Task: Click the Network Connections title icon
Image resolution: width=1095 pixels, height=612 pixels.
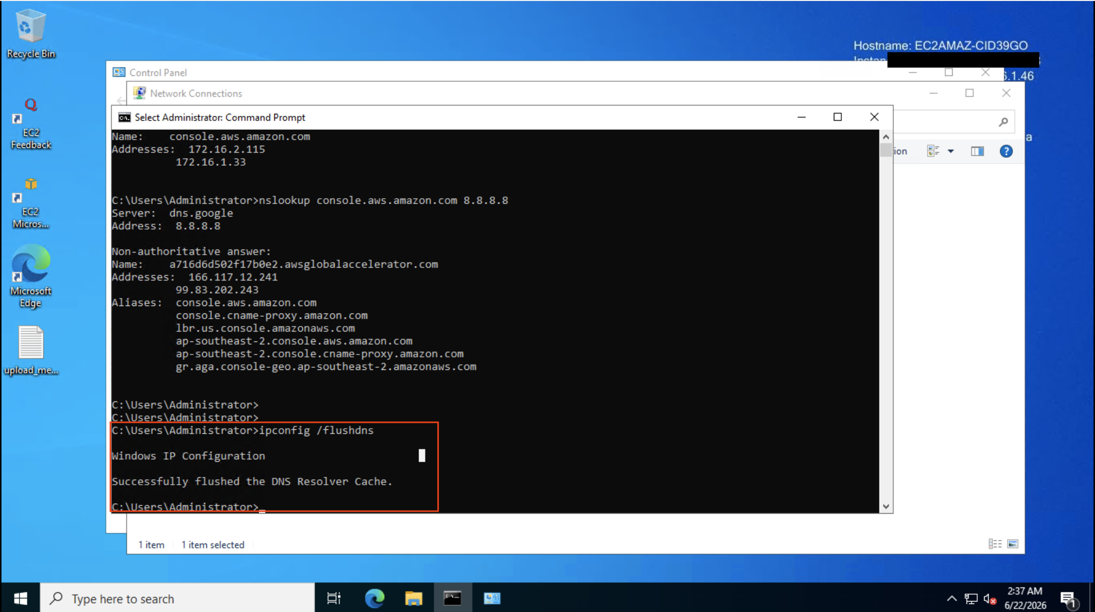Action: tap(139, 93)
